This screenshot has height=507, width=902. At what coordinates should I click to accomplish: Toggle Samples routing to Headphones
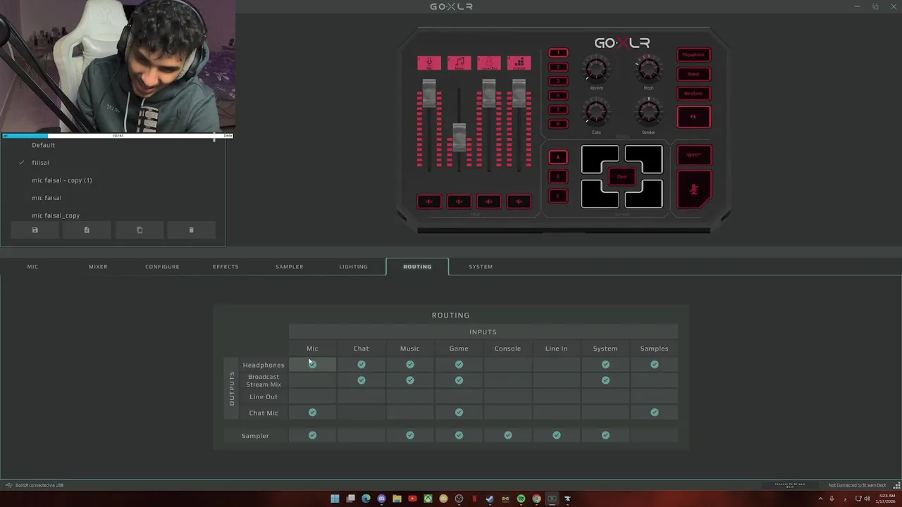pyautogui.click(x=654, y=365)
